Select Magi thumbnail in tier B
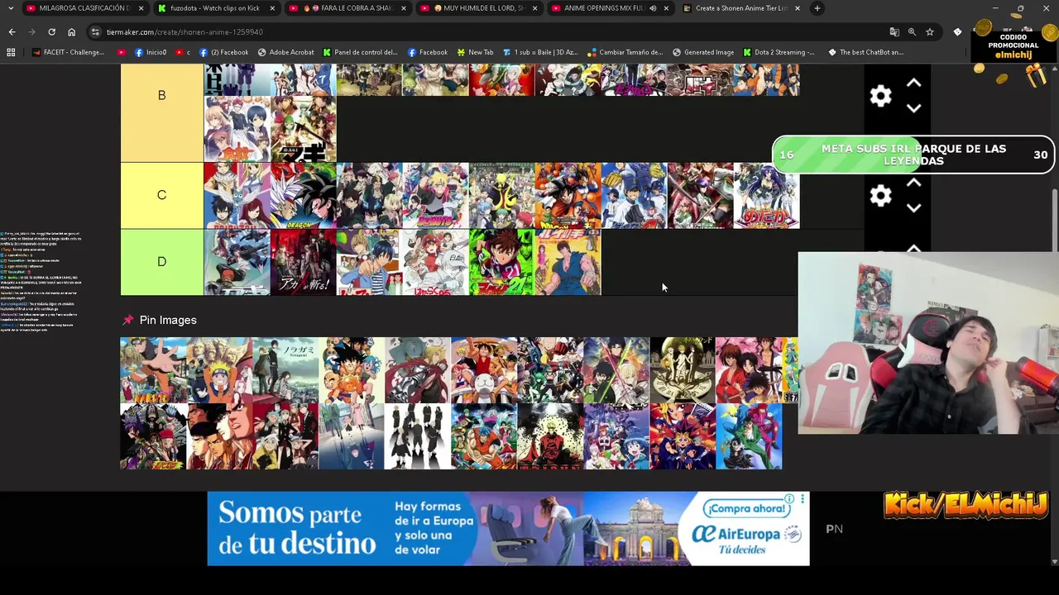Image resolution: width=1059 pixels, height=595 pixels. point(303,129)
